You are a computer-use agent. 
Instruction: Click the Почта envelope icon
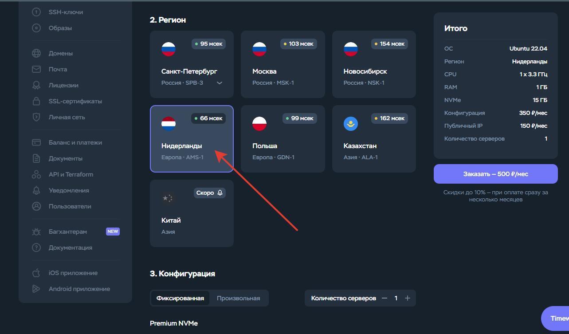coord(36,69)
